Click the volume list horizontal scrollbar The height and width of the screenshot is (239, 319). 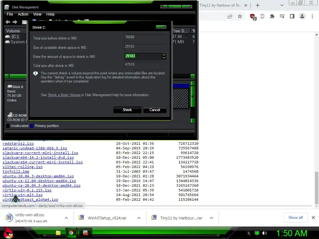pyautogui.click(x=18, y=76)
